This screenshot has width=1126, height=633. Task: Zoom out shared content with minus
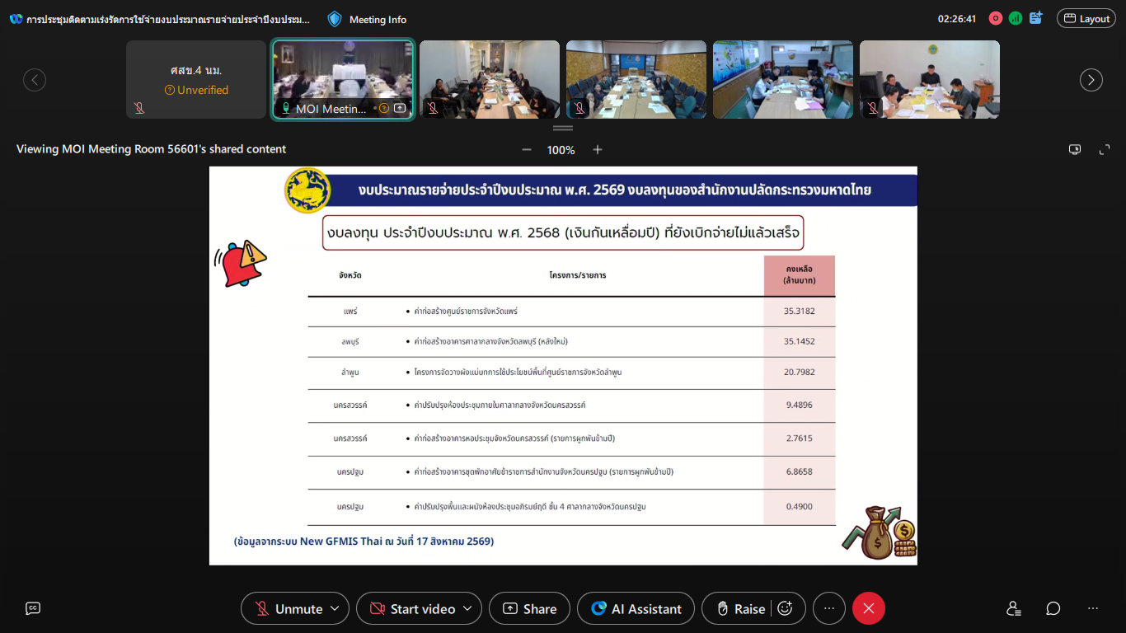tap(527, 150)
